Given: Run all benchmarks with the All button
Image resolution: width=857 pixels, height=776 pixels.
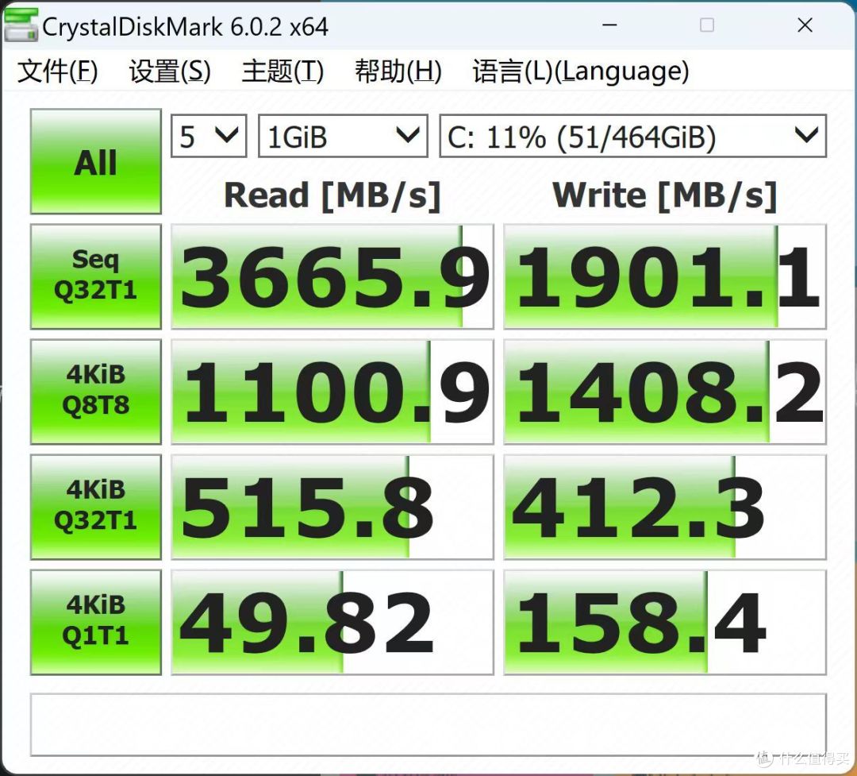Looking at the screenshot, I should (96, 161).
